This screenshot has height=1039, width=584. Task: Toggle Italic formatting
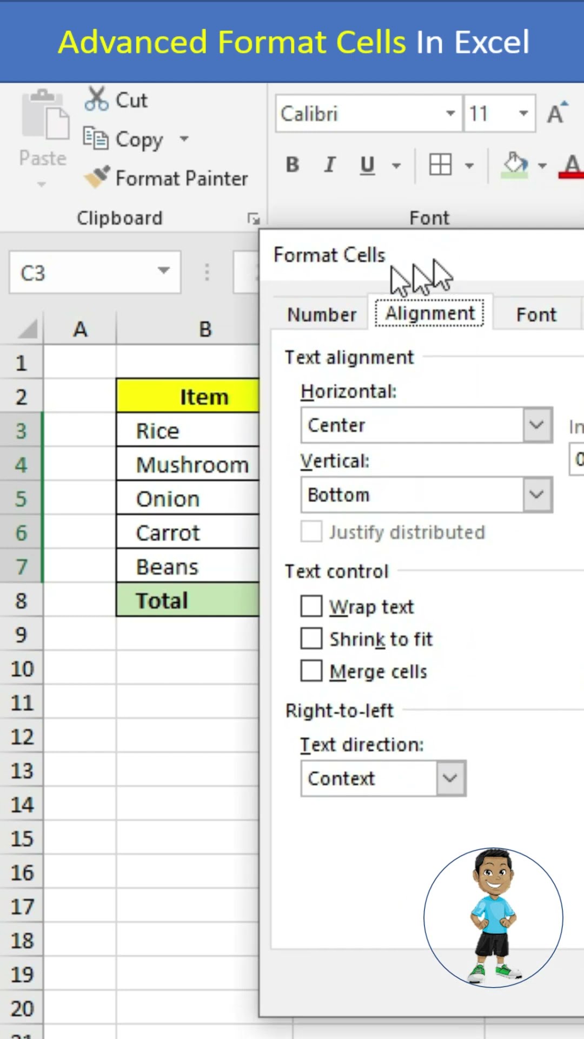pyautogui.click(x=329, y=165)
